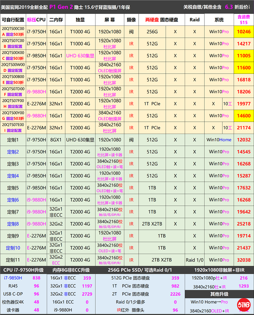Click the yellow-highlighted price 14600
254x315 pixels.
244,116
